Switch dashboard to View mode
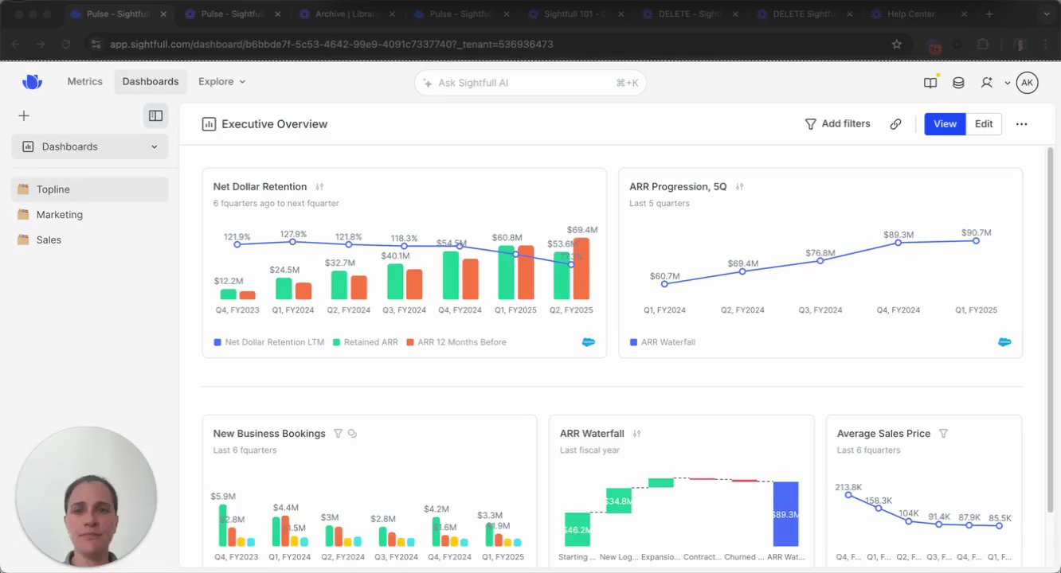 (x=945, y=124)
